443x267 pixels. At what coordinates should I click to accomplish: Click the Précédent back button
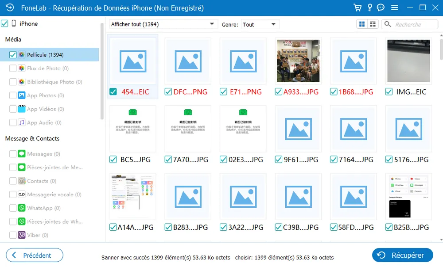(x=35, y=255)
